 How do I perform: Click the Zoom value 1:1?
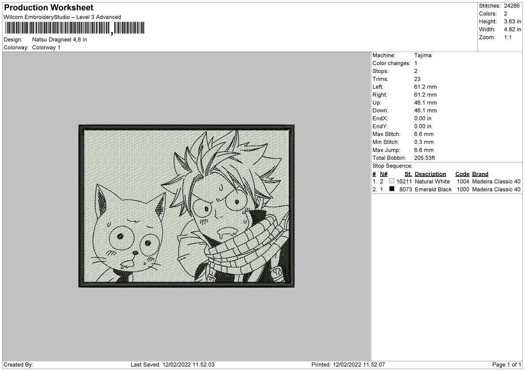[509, 37]
